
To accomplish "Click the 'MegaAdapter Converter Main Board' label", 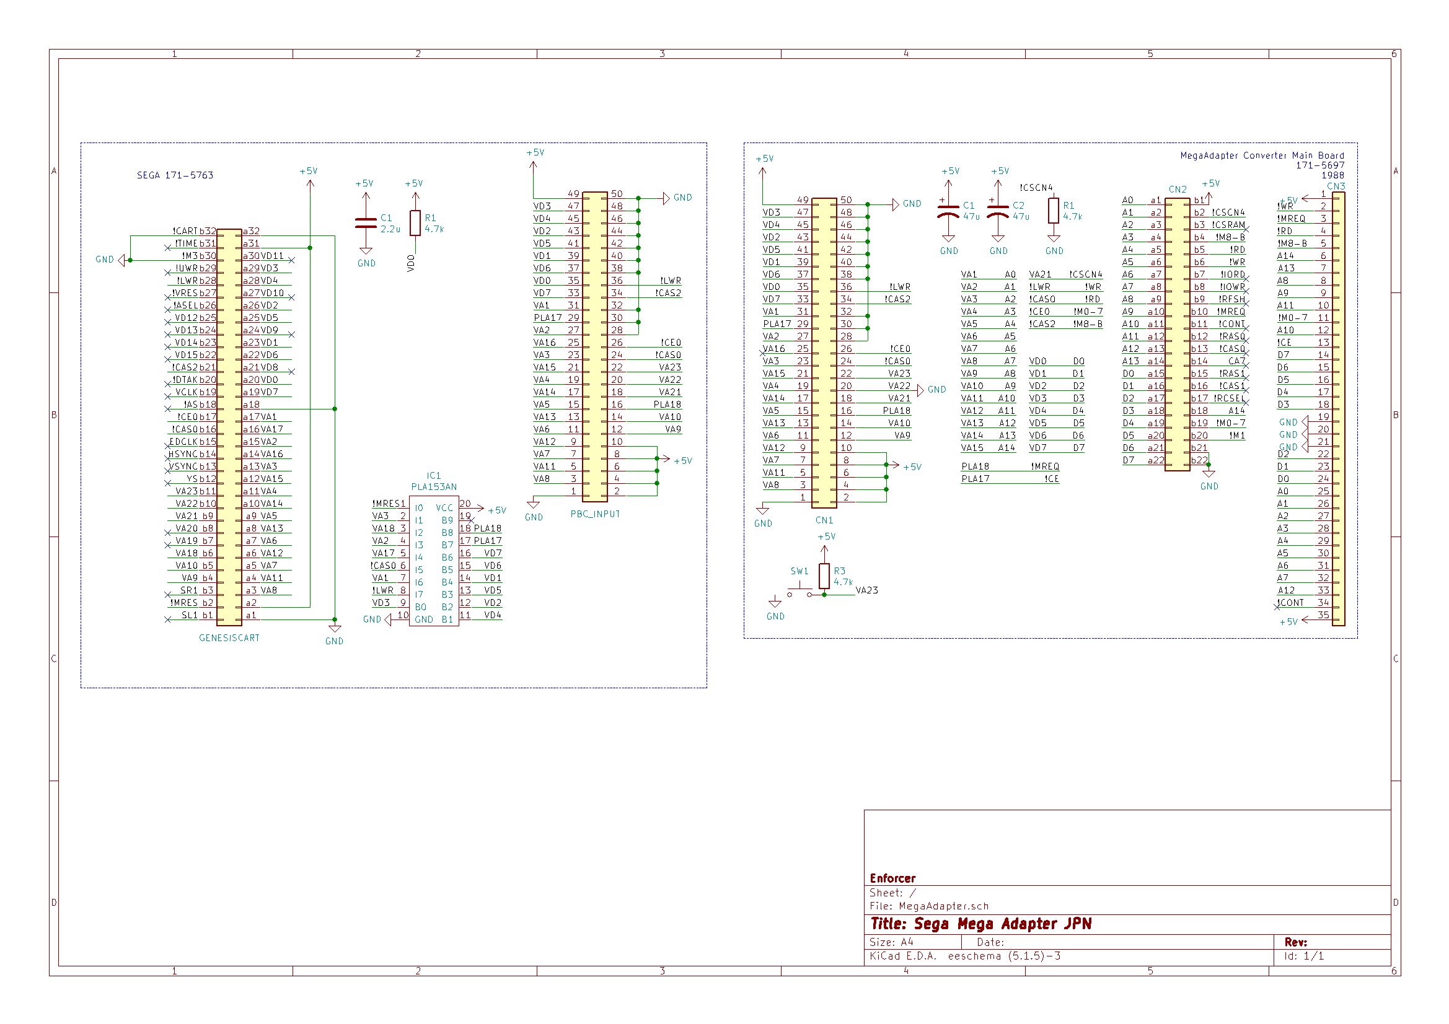I will pos(1262,155).
